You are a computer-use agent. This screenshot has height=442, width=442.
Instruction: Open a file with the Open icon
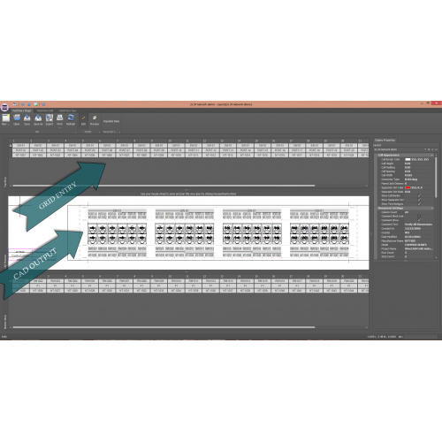pos(17,118)
